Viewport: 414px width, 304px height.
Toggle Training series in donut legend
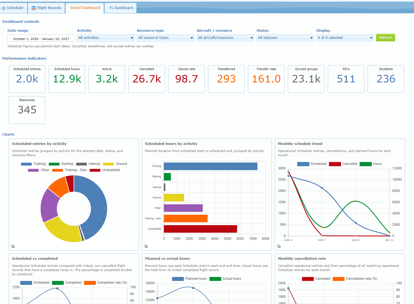tap(33, 164)
